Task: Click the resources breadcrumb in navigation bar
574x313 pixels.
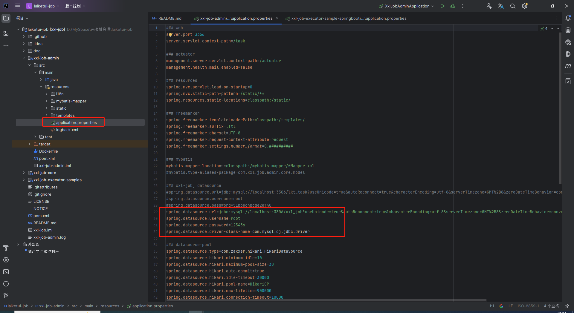Action: click(110, 306)
